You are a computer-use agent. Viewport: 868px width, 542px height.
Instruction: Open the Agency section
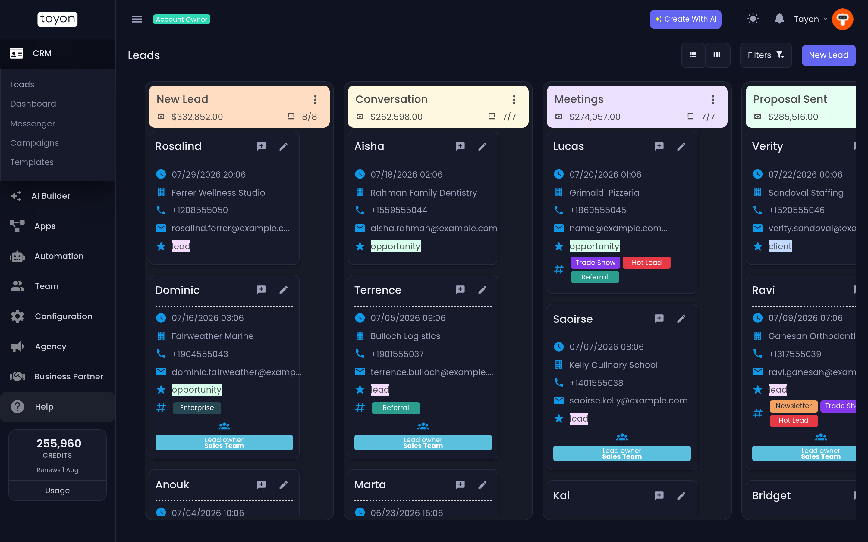(57, 347)
